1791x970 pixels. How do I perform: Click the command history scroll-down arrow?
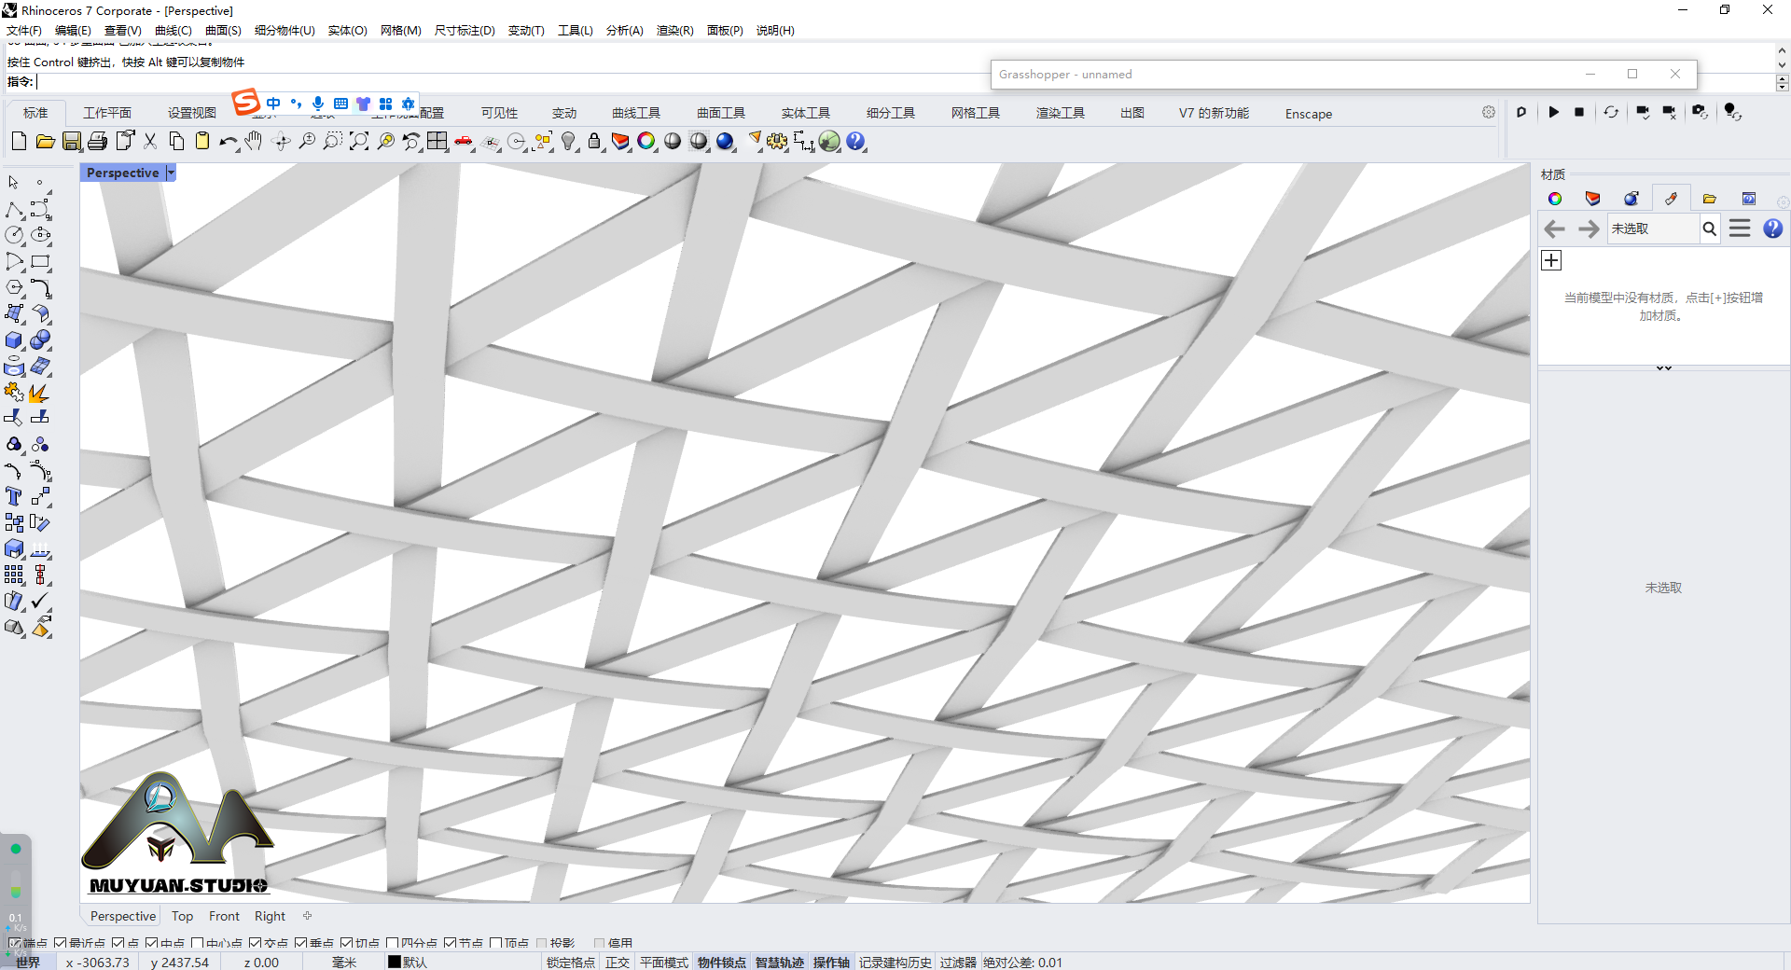1783,64
